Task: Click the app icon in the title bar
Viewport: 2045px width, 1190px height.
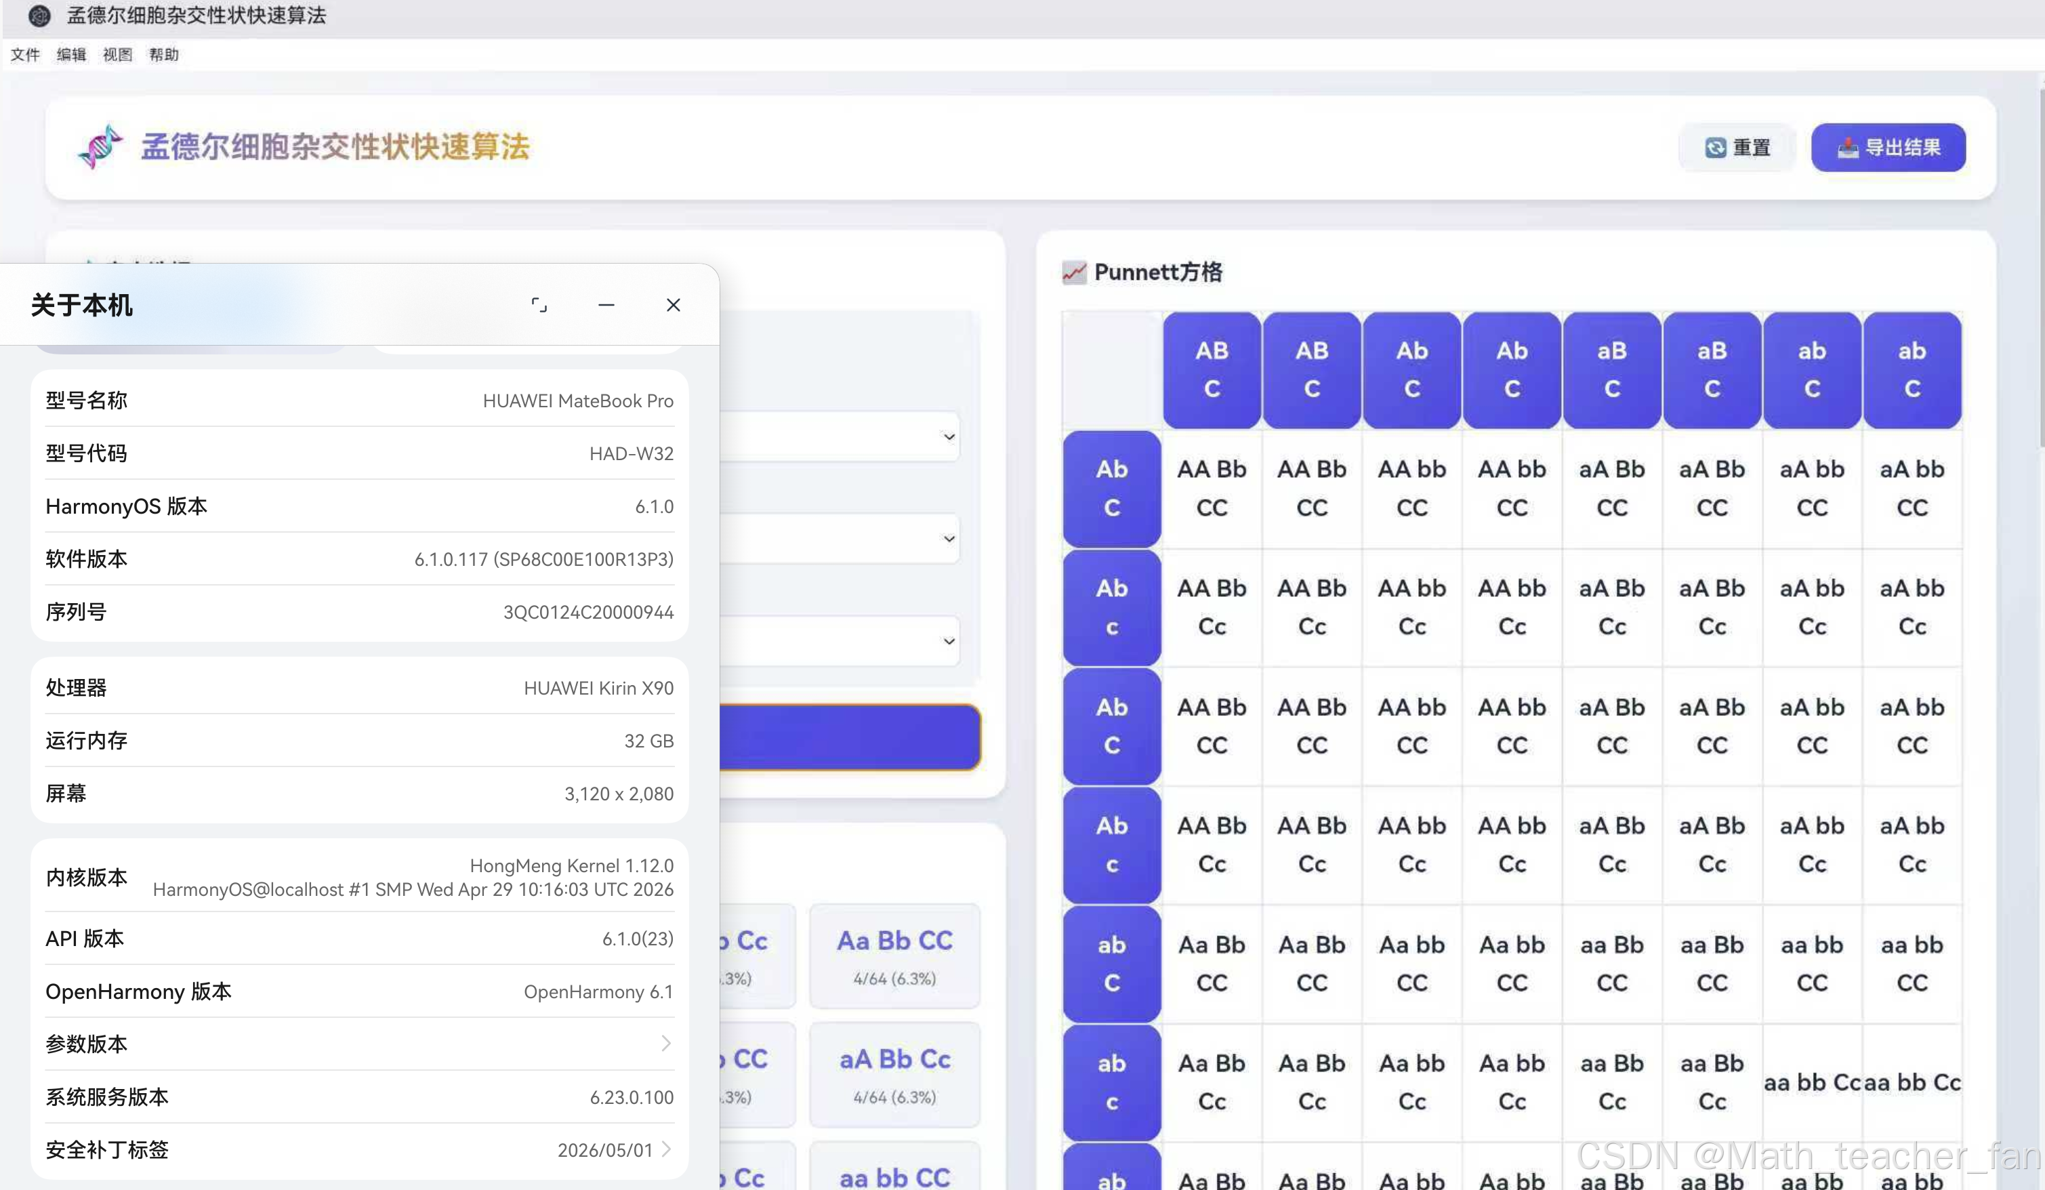Action: pyautogui.click(x=39, y=16)
